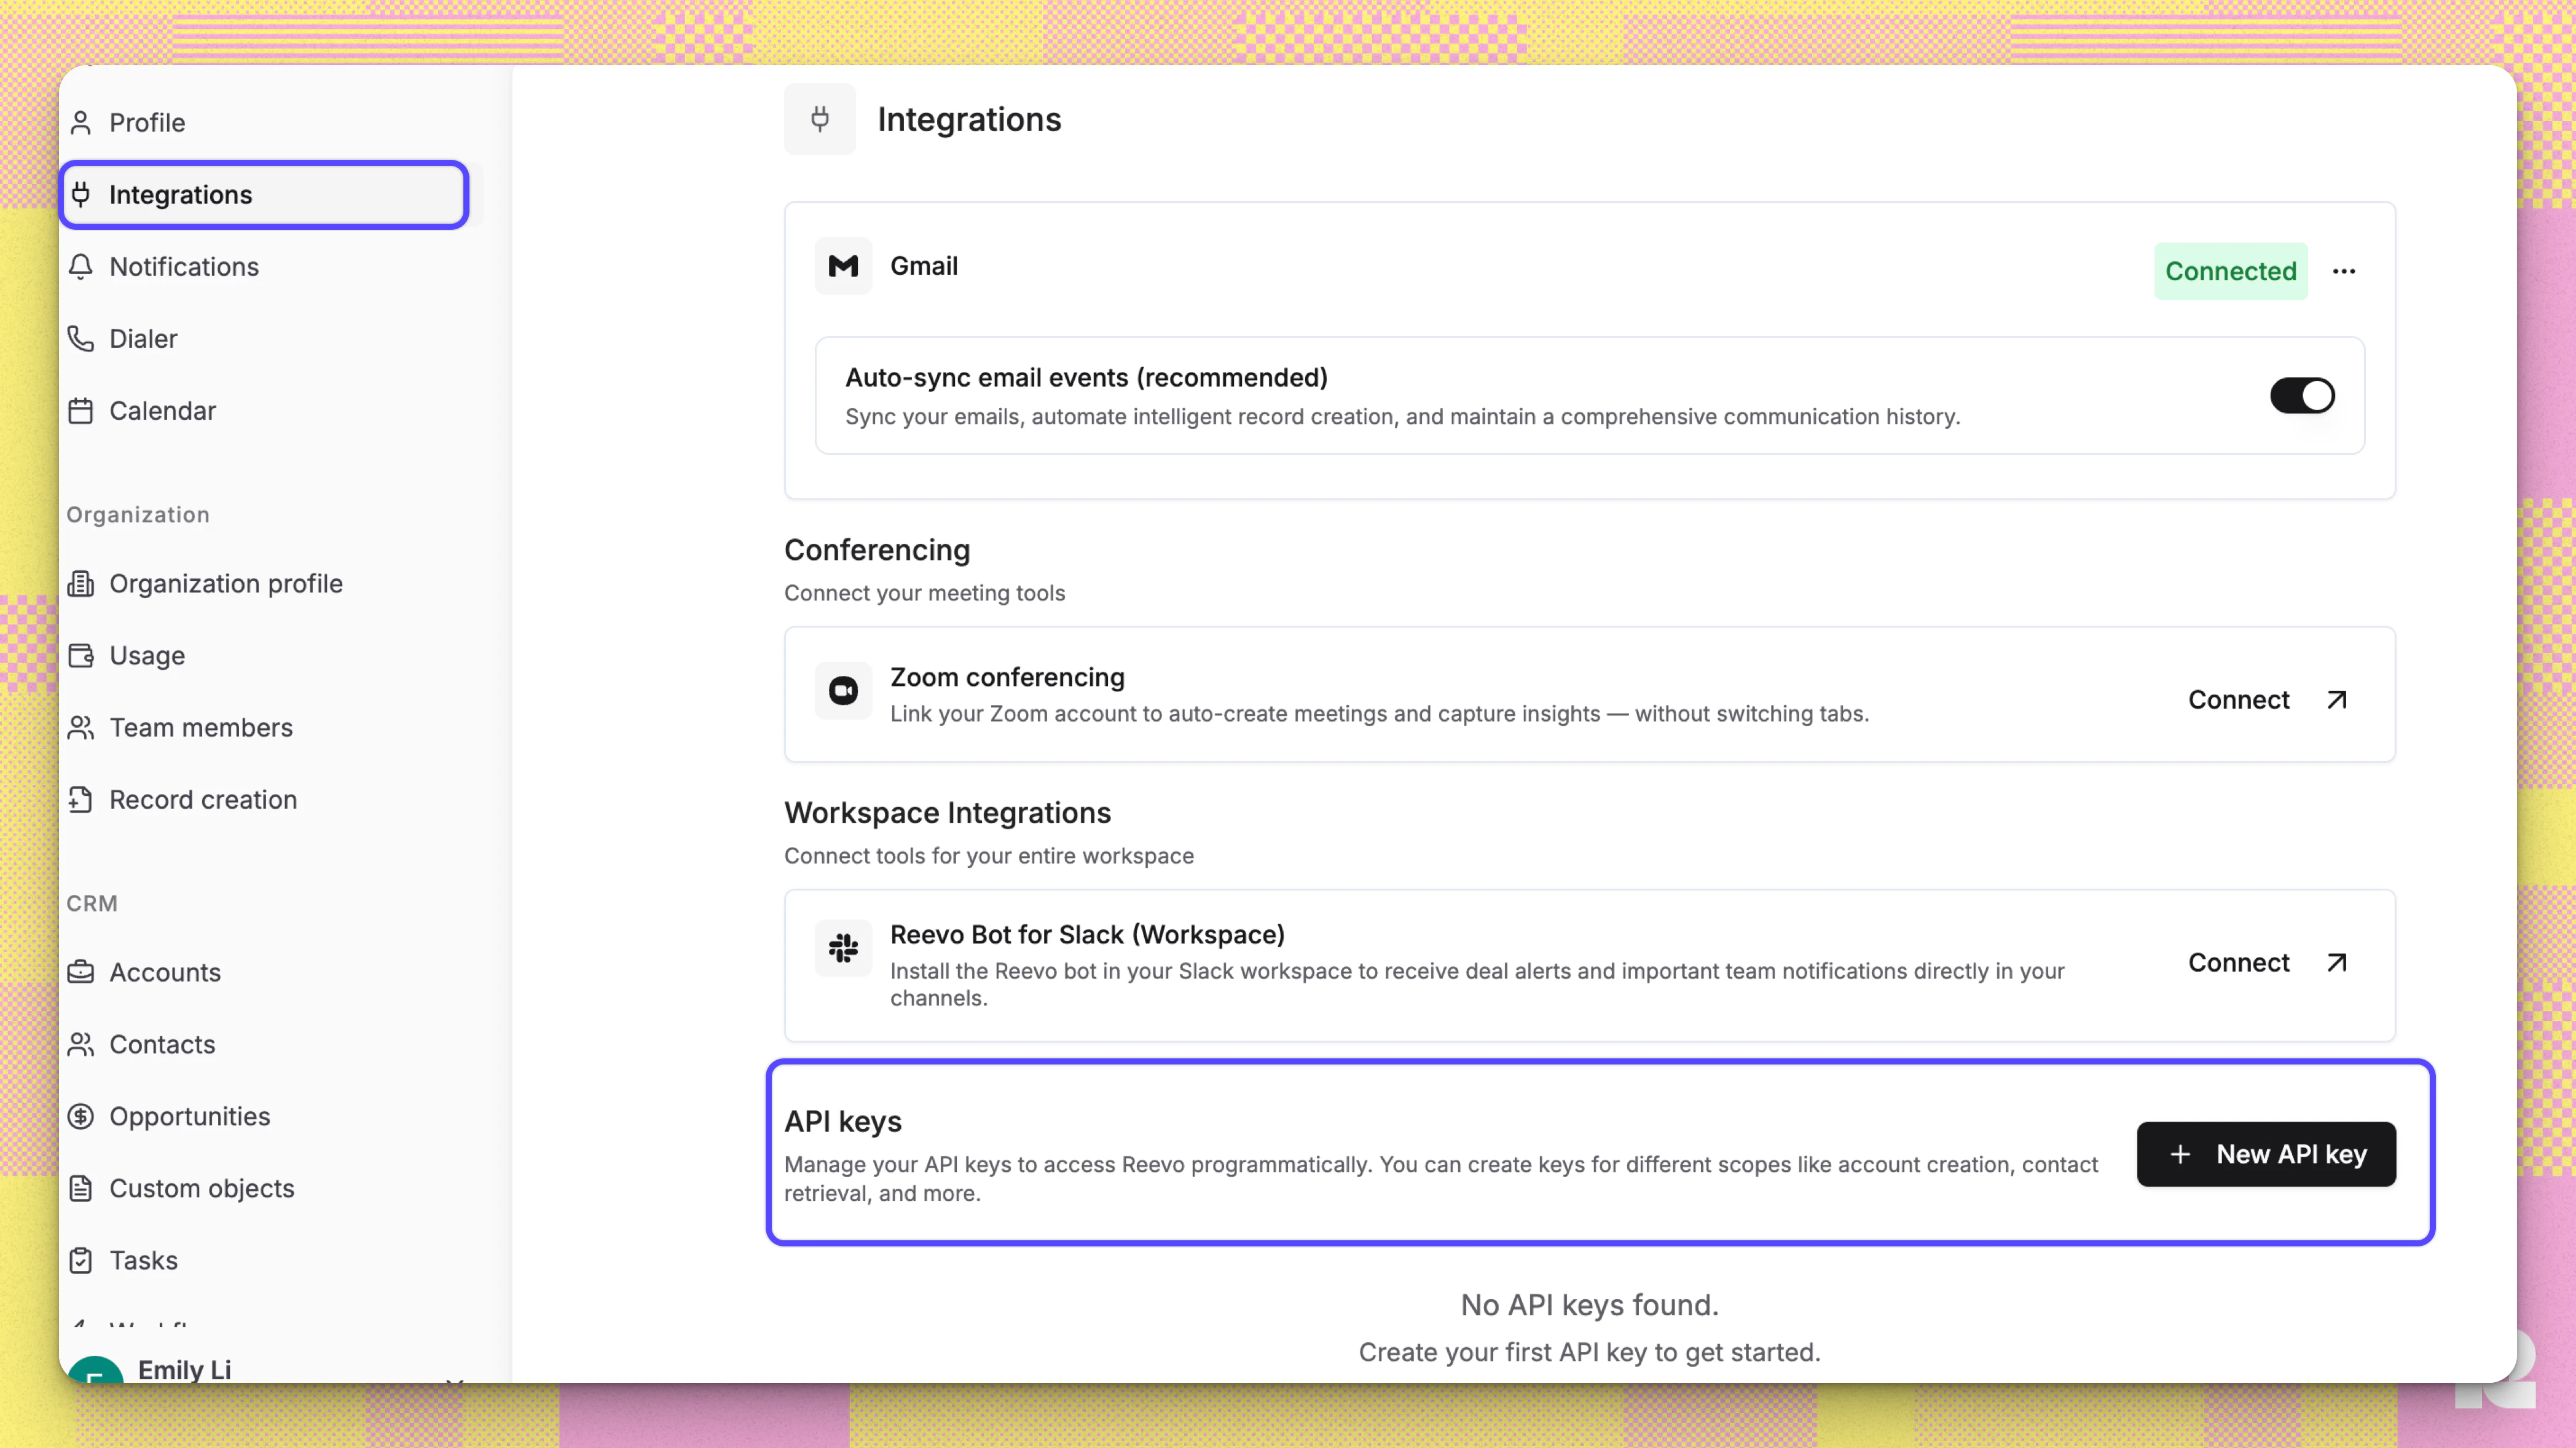Click the Slack icon for Reevo Bot

click(x=843, y=948)
